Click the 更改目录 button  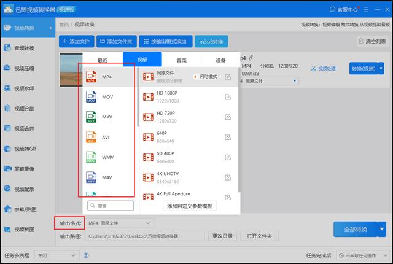pos(222,236)
